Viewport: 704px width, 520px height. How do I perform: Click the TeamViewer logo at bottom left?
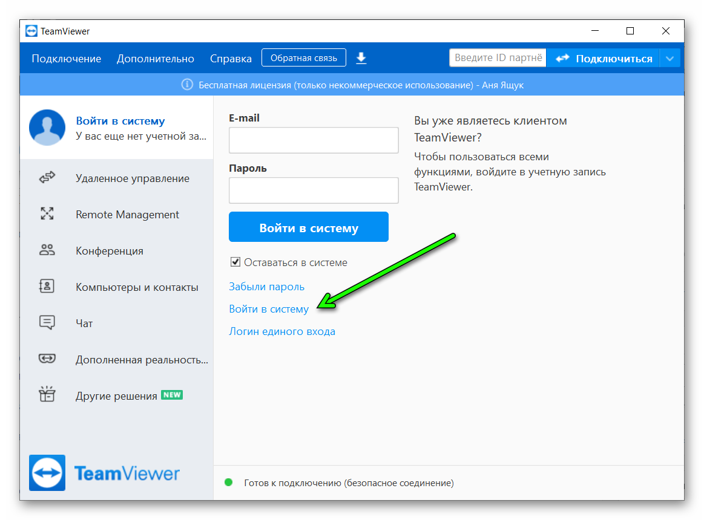pos(105,473)
